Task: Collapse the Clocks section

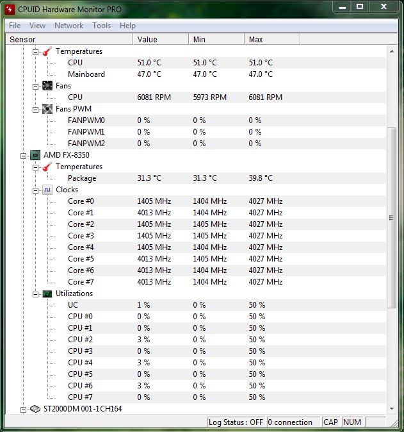Action: click(35, 190)
